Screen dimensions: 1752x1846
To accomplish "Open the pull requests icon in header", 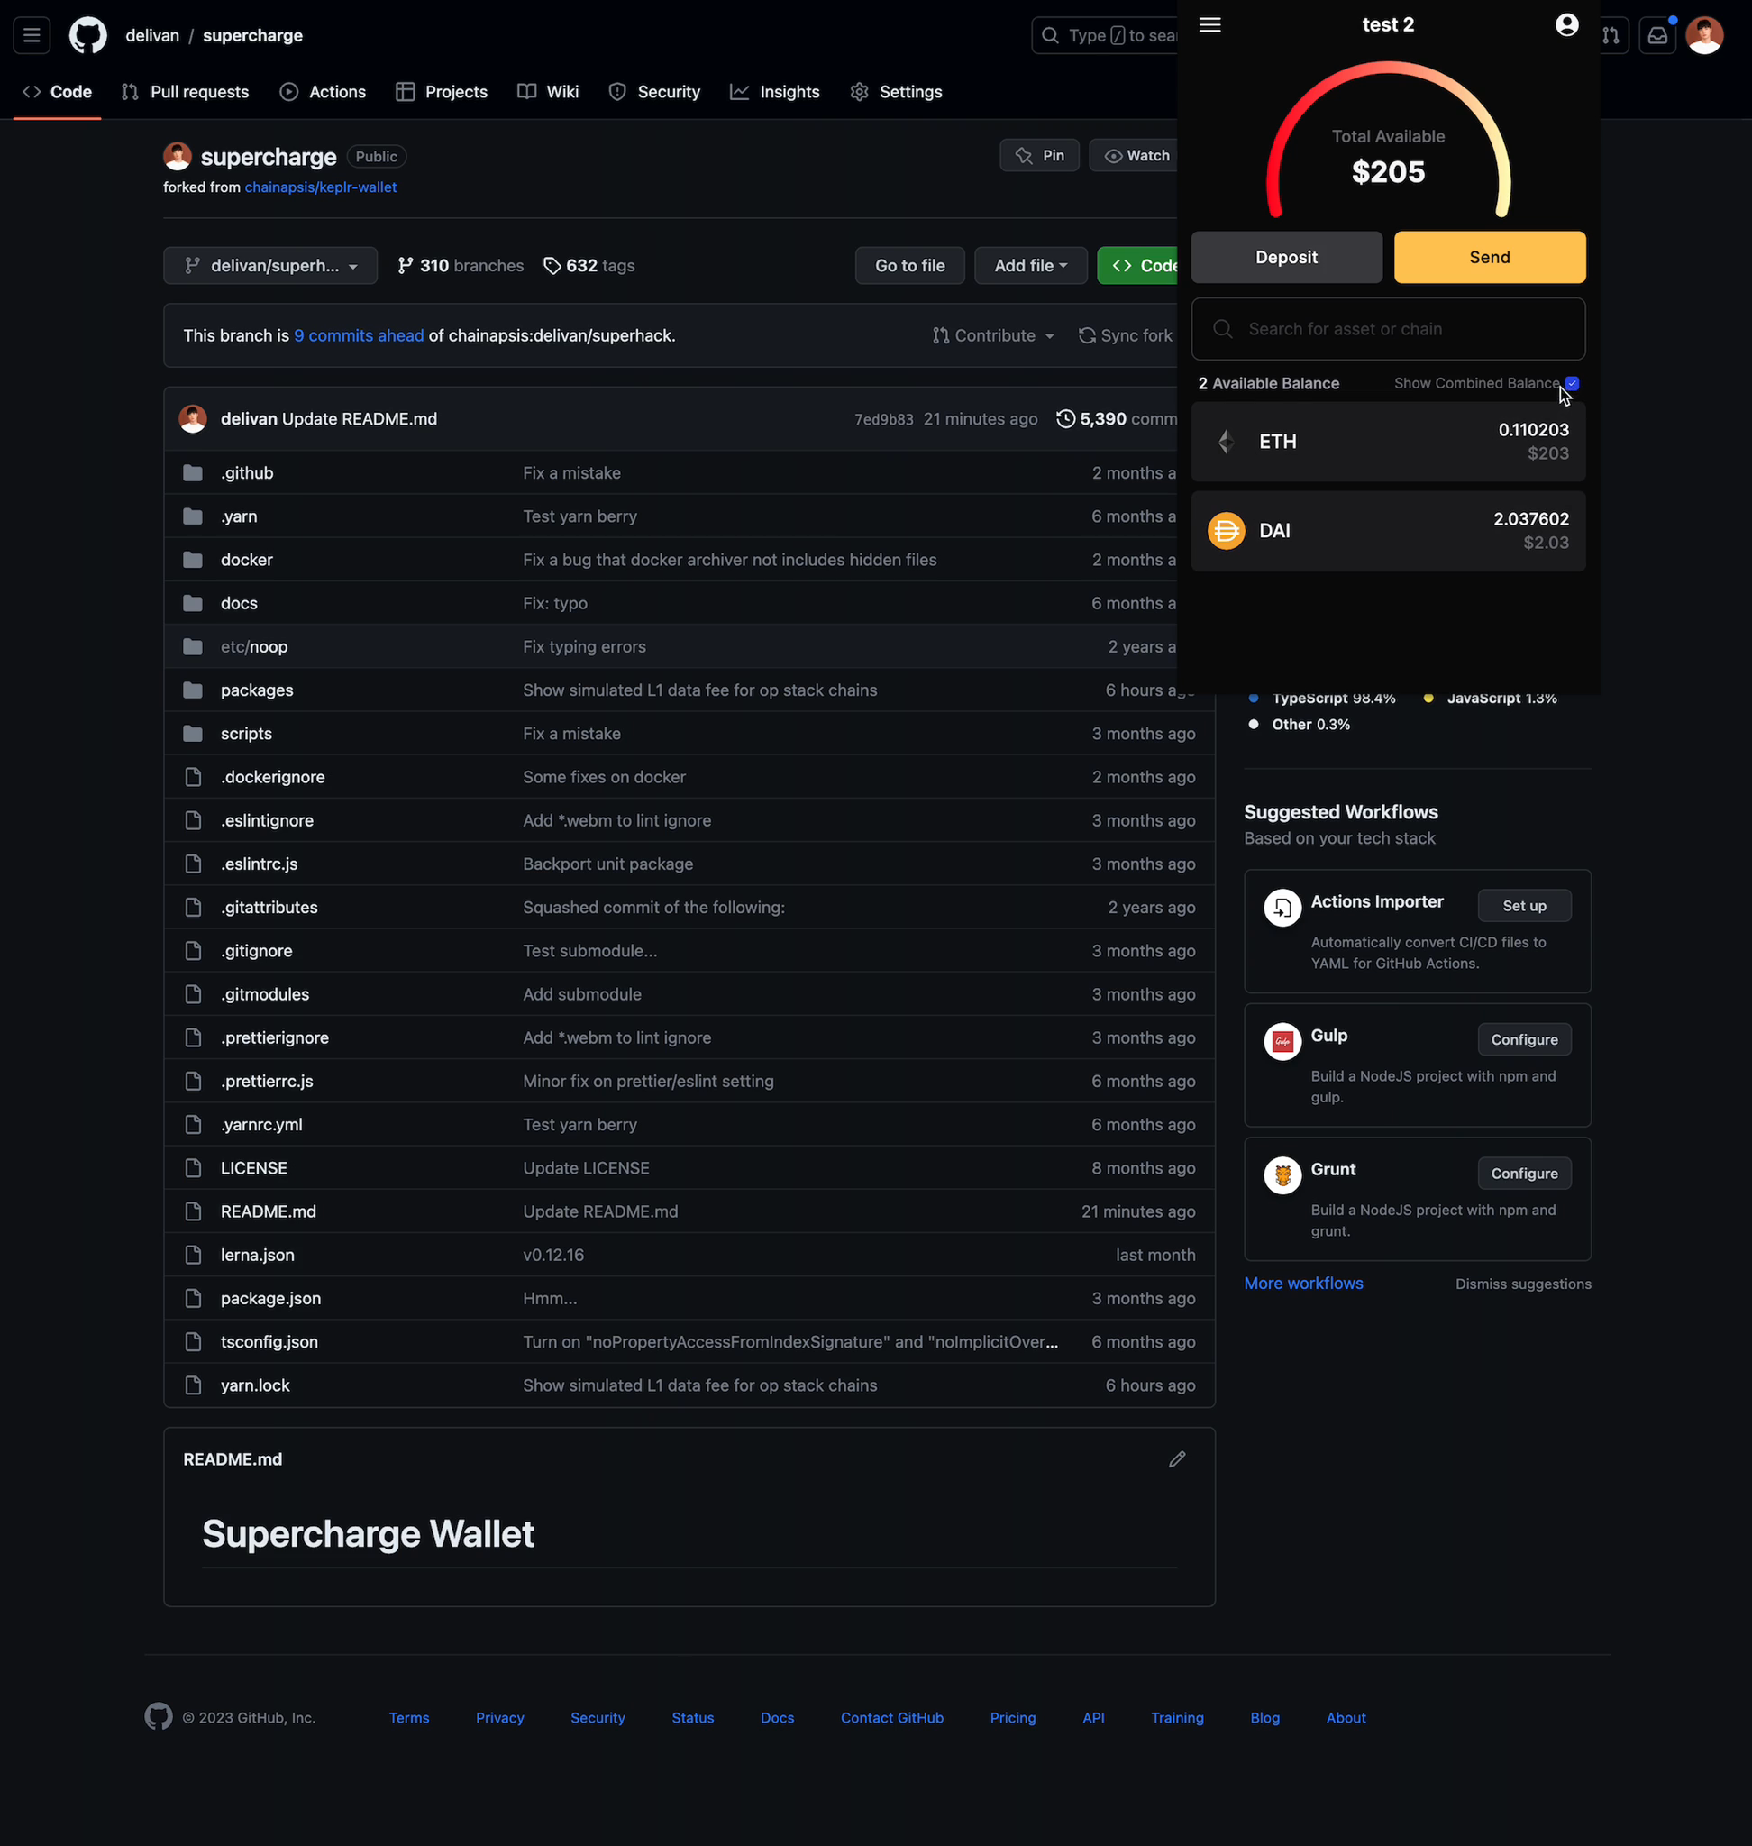I will click(x=1611, y=35).
